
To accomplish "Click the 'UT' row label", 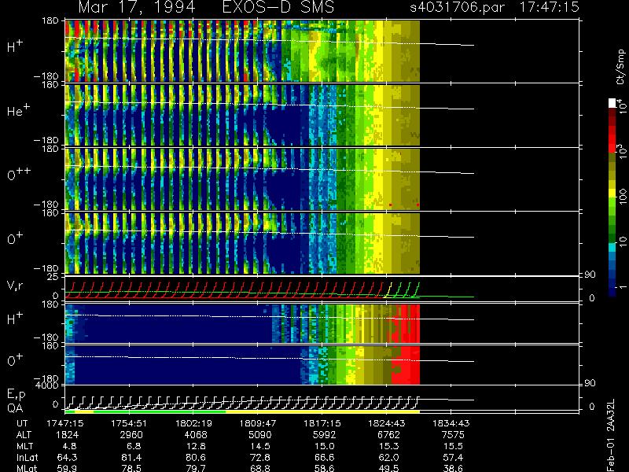I will 23,423.
